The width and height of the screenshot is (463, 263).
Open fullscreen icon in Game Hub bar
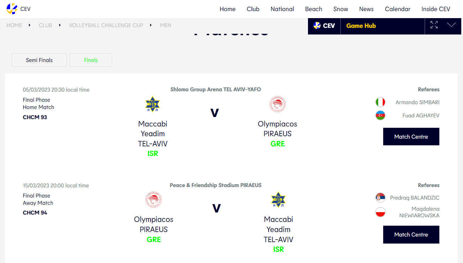click(434, 25)
